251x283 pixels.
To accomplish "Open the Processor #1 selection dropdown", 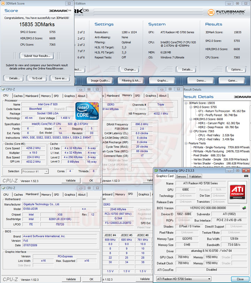I will pyautogui.click(x=46, y=171).
